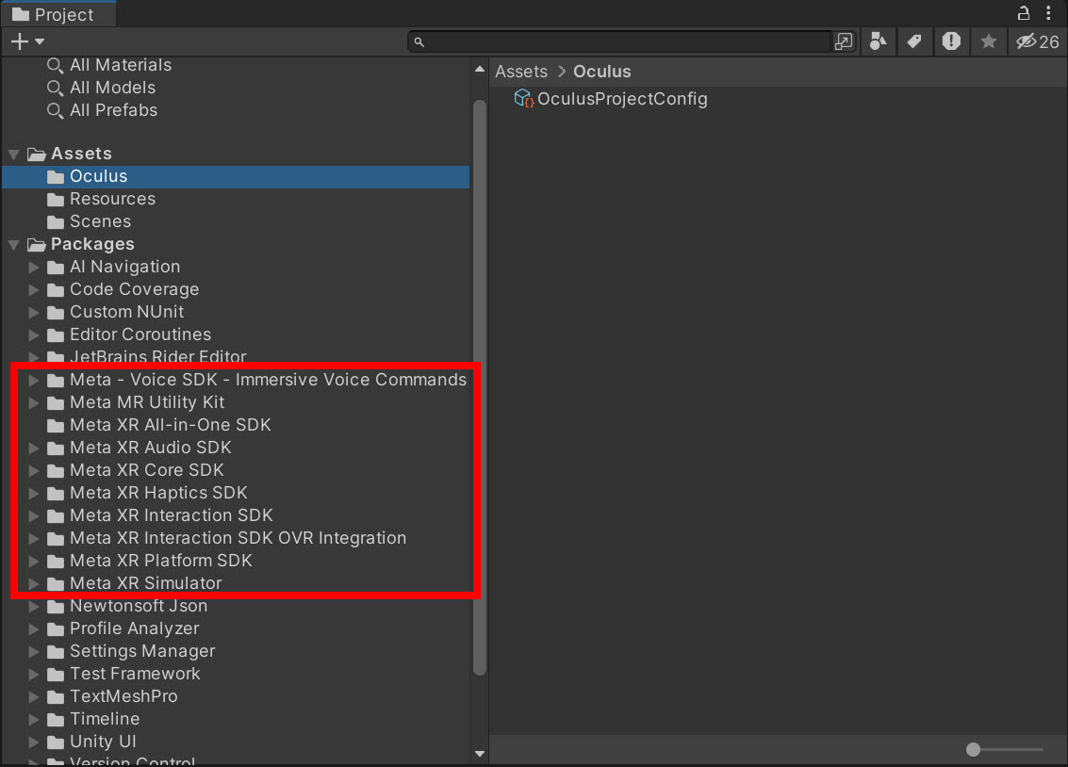Click the Packages open-folder icon
Image resolution: width=1068 pixels, height=767 pixels.
[36, 244]
